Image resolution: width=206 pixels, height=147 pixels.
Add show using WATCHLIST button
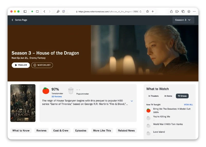point(42,65)
